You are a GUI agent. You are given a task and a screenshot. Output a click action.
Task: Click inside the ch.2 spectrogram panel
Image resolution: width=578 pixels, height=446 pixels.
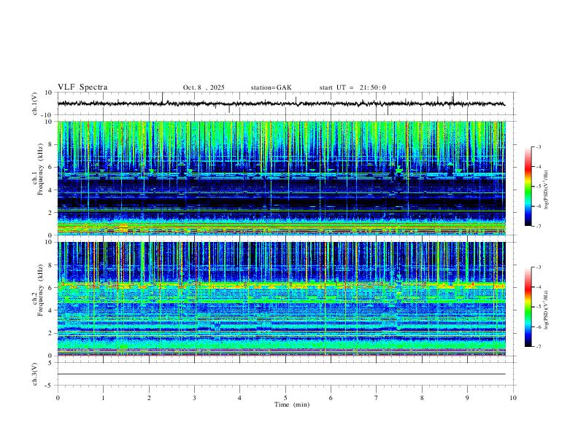[281, 299]
